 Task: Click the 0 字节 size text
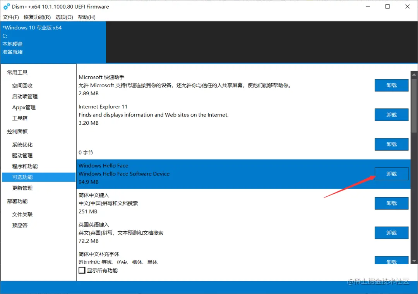pos(86,153)
